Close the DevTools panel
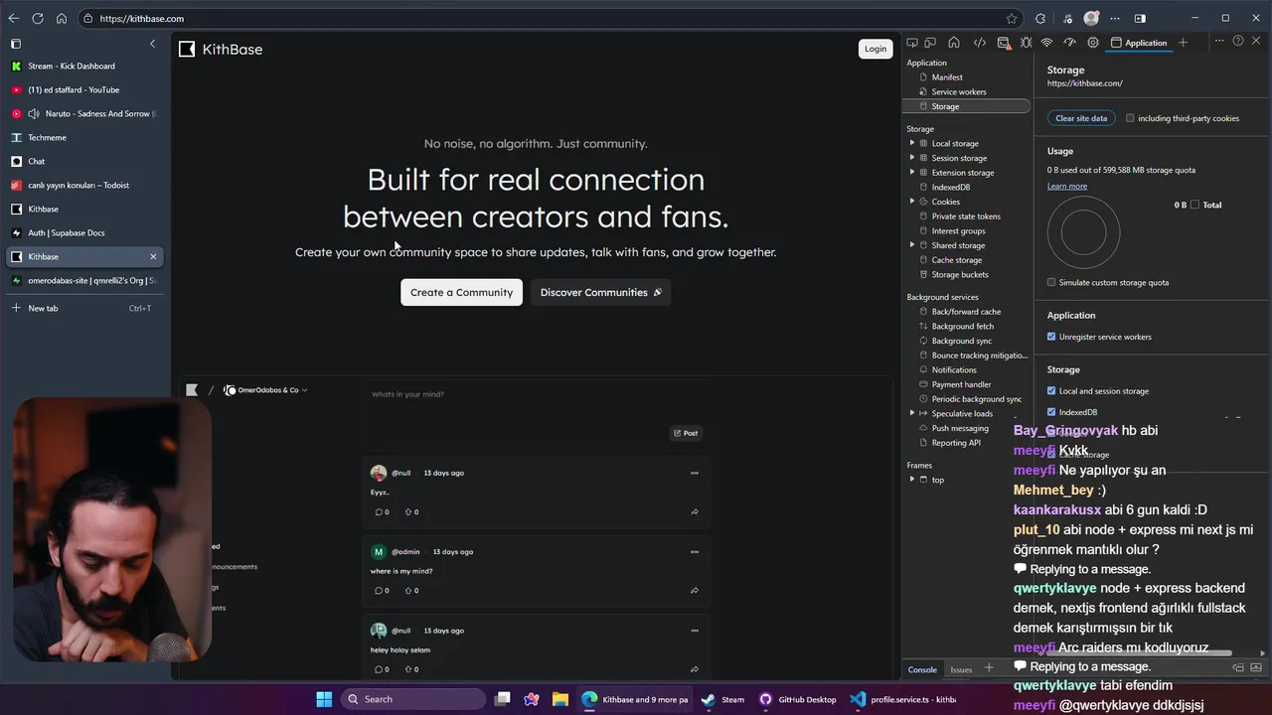 (x=1257, y=41)
